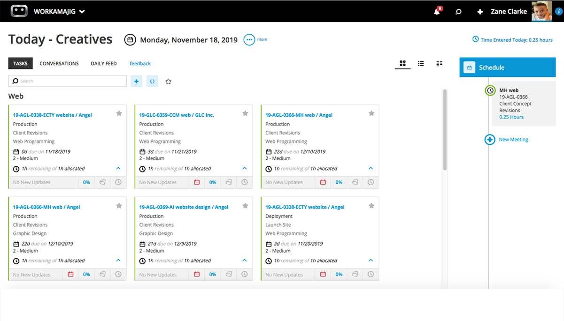
Task: Open the timer clock on the 19-AGL-0338-ECTY card
Action: [119, 182]
